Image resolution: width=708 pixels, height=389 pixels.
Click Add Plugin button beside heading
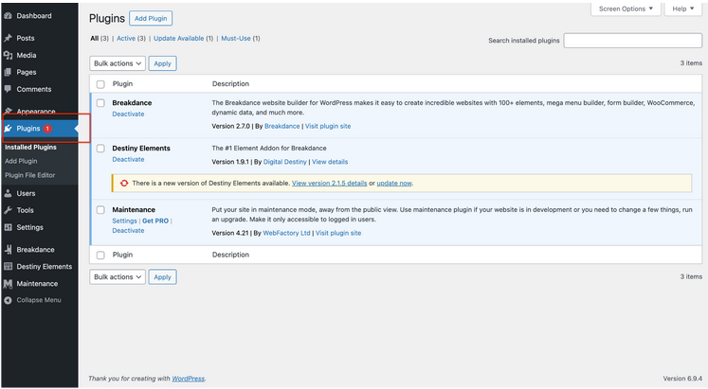(151, 19)
